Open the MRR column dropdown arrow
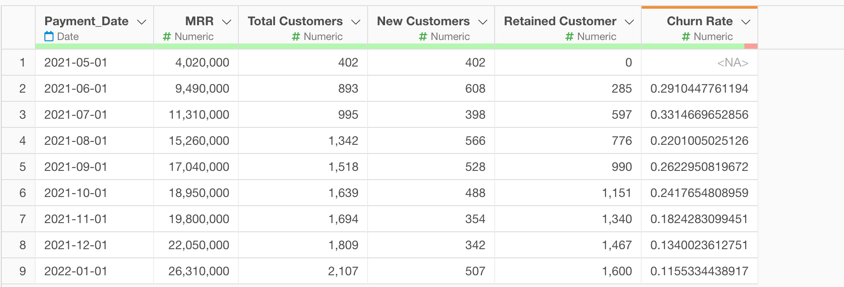844x287 pixels. tap(227, 22)
